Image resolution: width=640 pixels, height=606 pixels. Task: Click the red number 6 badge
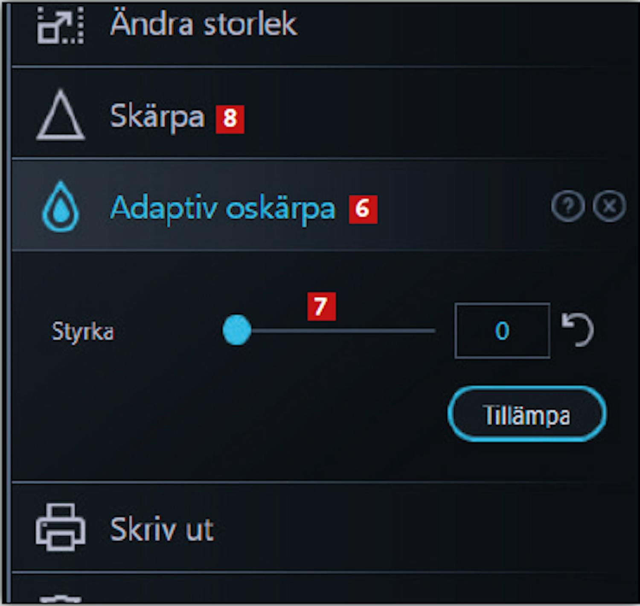[x=363, y=209]
